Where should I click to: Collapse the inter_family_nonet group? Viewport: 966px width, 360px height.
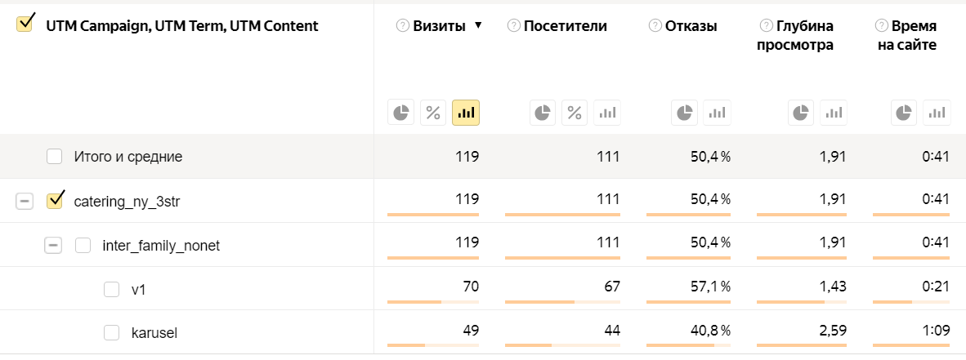(x=53, y=246)
